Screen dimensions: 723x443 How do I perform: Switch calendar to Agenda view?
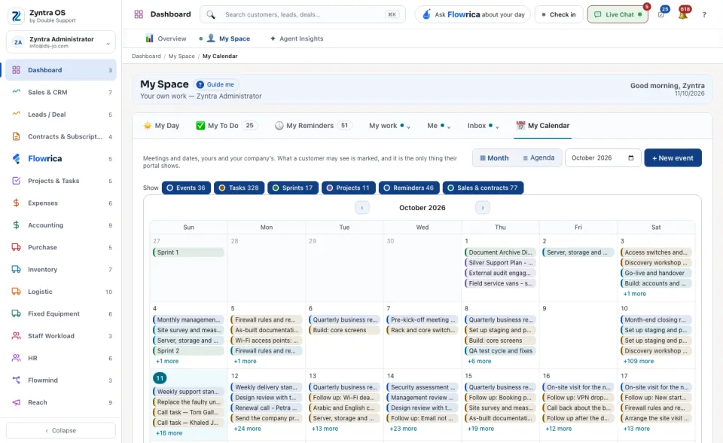(x=538, y=157)
